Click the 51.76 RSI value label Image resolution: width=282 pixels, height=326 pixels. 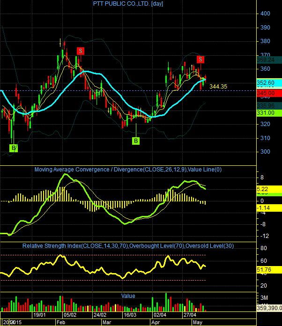269,270
